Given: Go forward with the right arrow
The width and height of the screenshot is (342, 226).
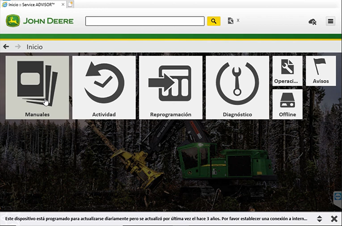Looking at the screenshot, I should click(x=18, y=47).
